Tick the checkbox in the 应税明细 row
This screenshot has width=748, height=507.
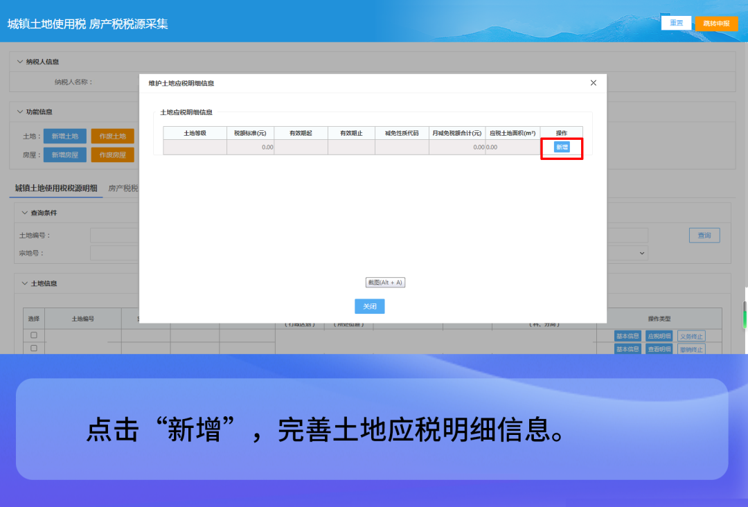(34, 335)
